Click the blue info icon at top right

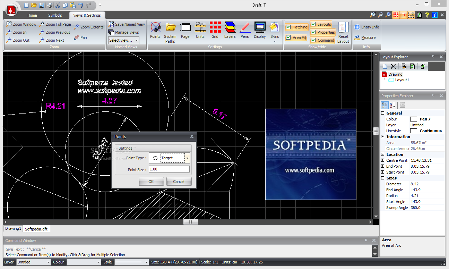[435, 15]
